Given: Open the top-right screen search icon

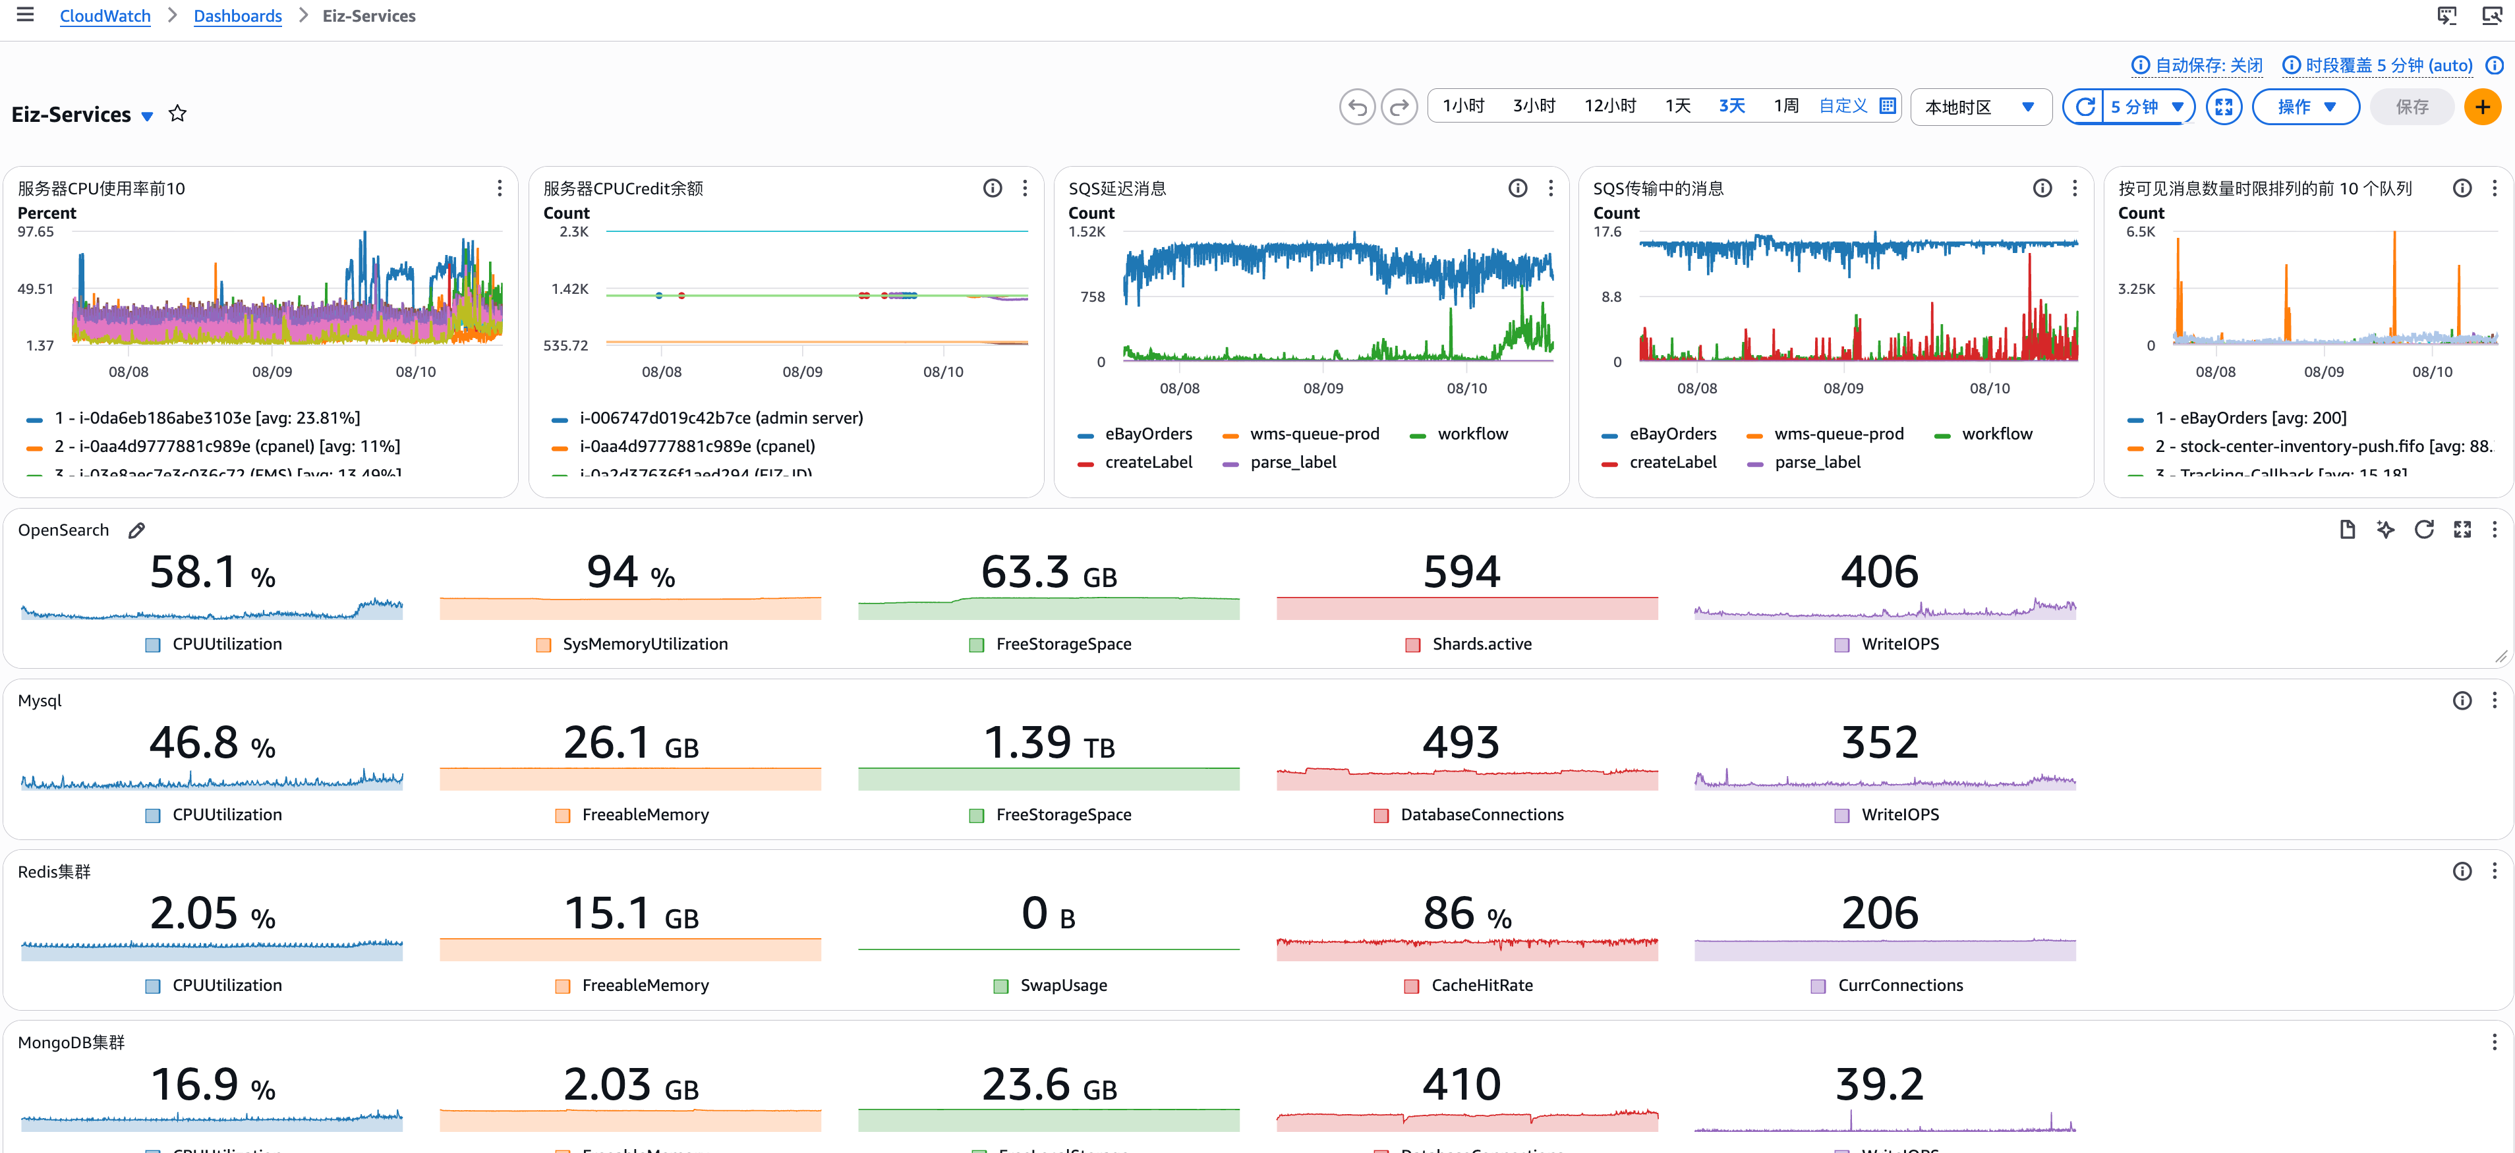Looking at the screenshot, I should point(2491,16).
